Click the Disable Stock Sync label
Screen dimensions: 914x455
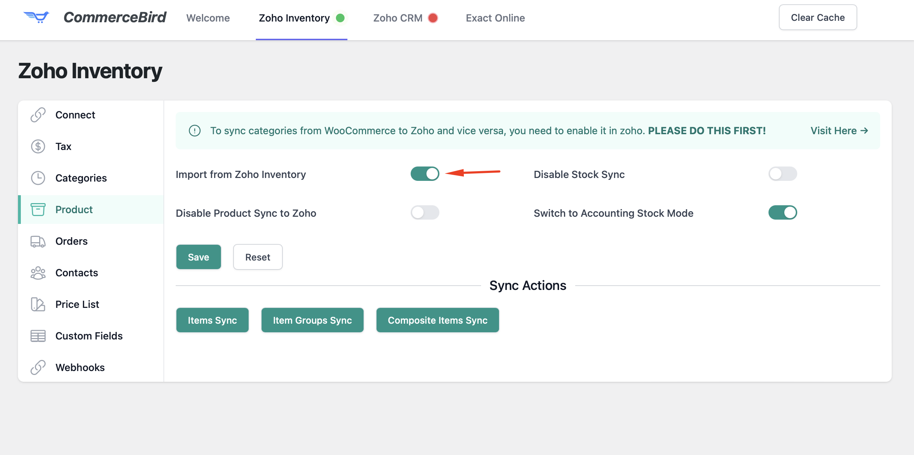(x=579, y=174)
